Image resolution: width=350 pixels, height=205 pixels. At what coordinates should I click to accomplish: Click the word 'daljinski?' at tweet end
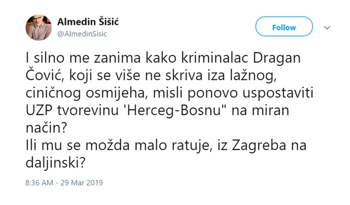tap(55, 164)
